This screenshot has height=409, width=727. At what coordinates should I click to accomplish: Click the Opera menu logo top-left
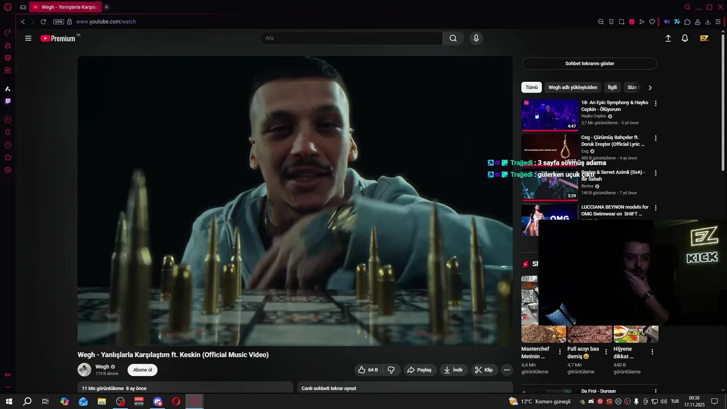point(8,7)
